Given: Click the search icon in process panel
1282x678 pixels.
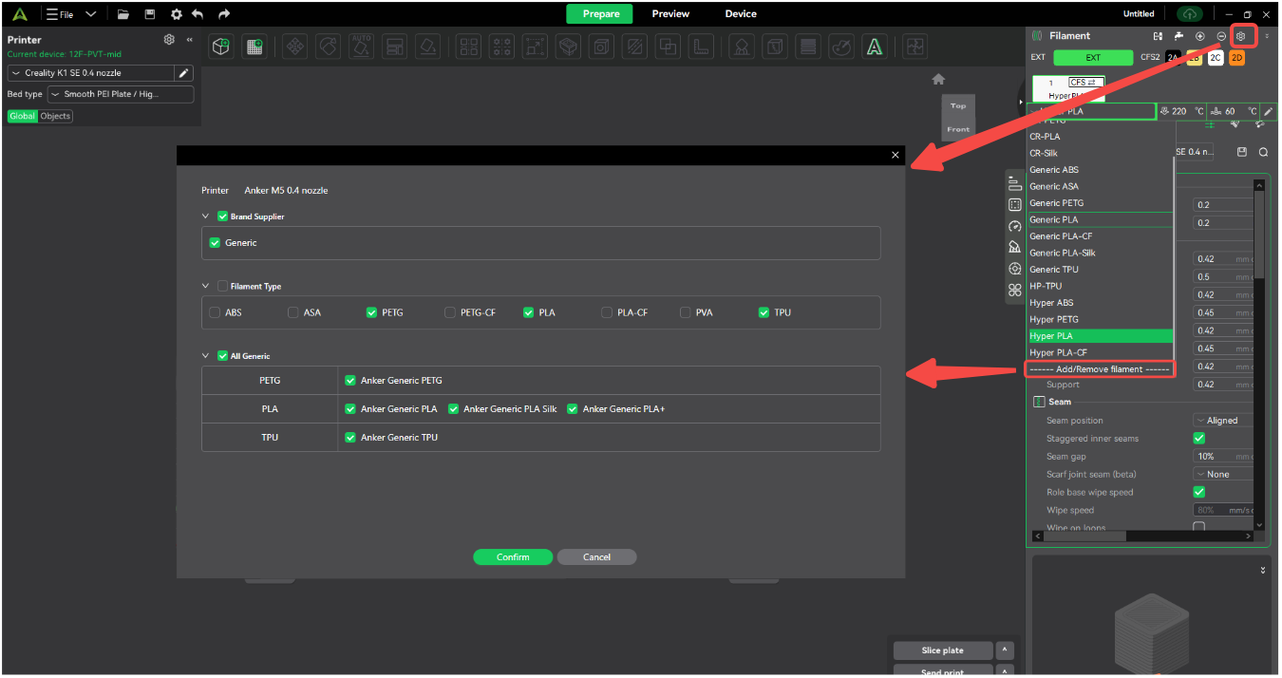Looking at the screenshot, I should [x=1264, y=152].
